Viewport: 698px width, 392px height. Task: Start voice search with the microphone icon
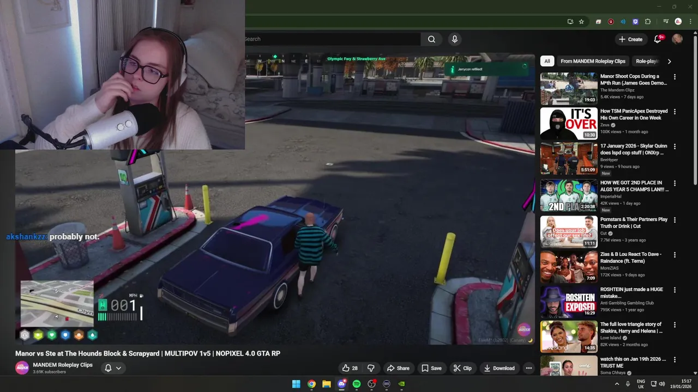[x=454, y=39]
